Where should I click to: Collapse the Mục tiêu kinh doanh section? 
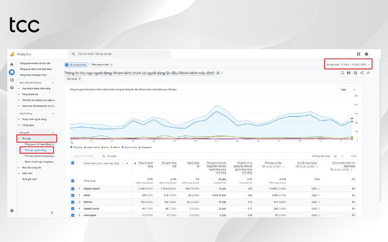tap(53, 83)
